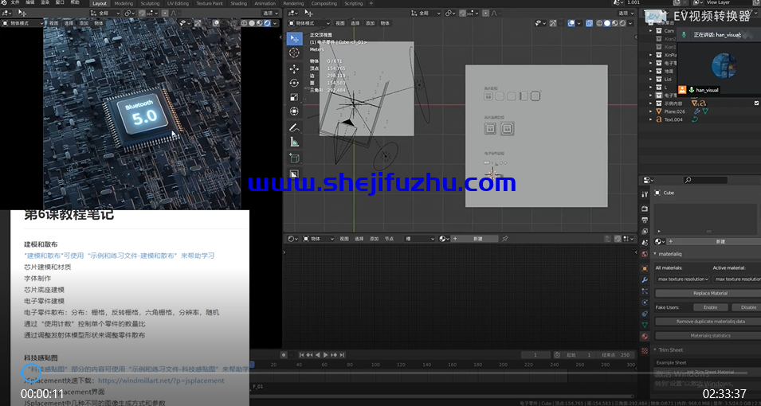This screenshot has height=406, width=761.
Task: Pick the Annotate pencil tool
Action: click(x=294, y=128)
